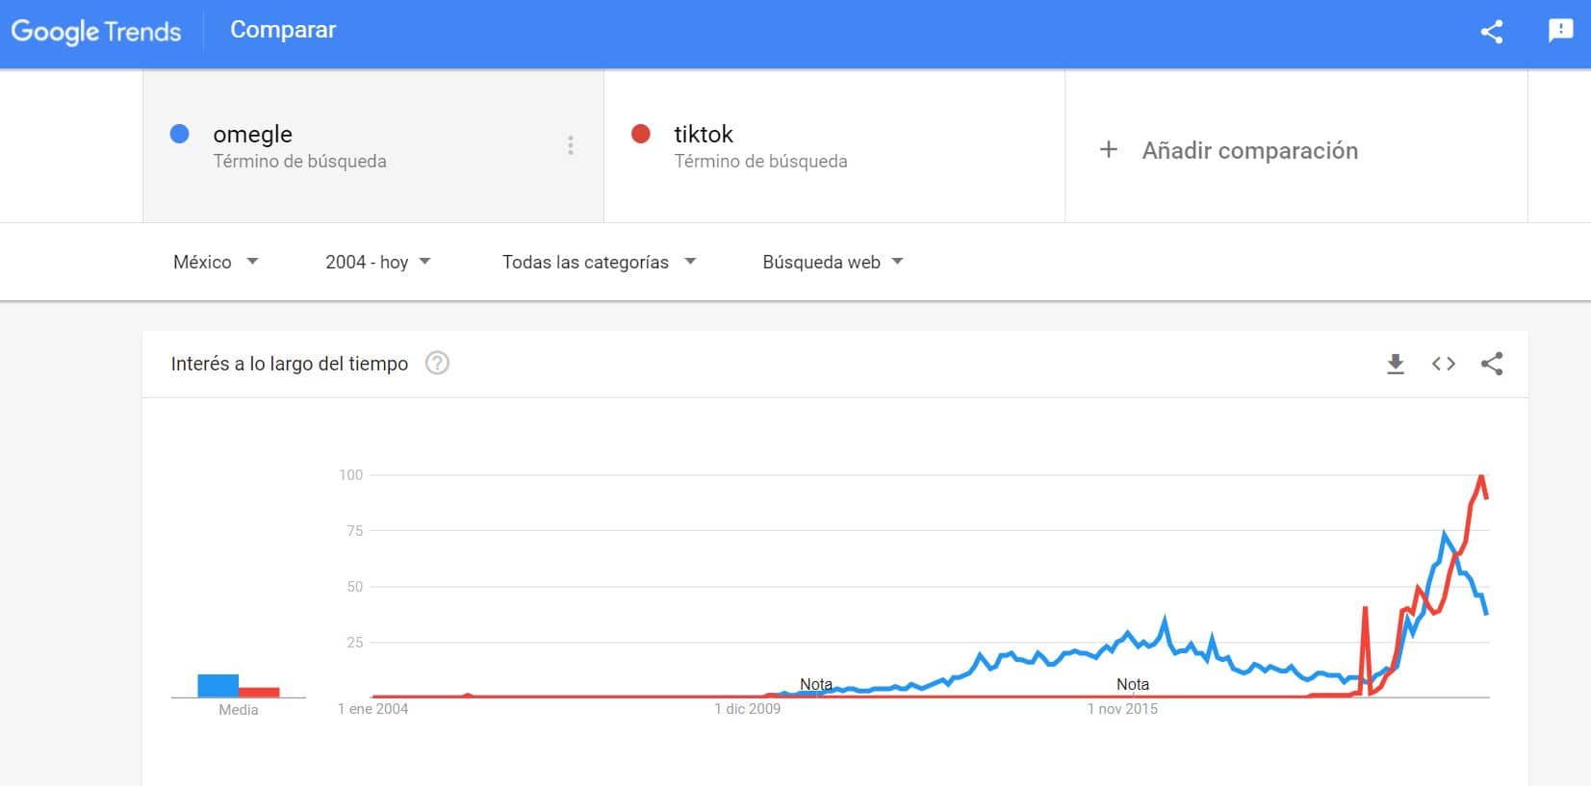Click the Google Trends logo
Image resolution: width=1591 pixels, height=786 pixels.
coord(96,32)
